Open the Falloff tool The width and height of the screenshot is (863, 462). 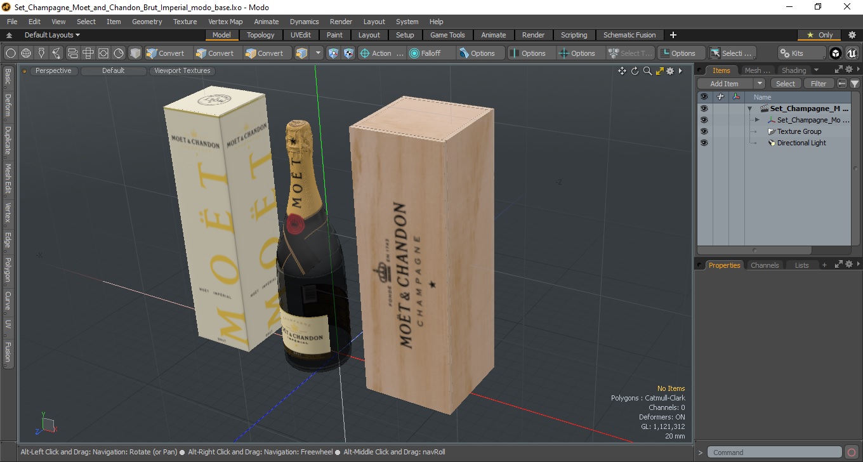pyautogui.click(x=431, y=53)
